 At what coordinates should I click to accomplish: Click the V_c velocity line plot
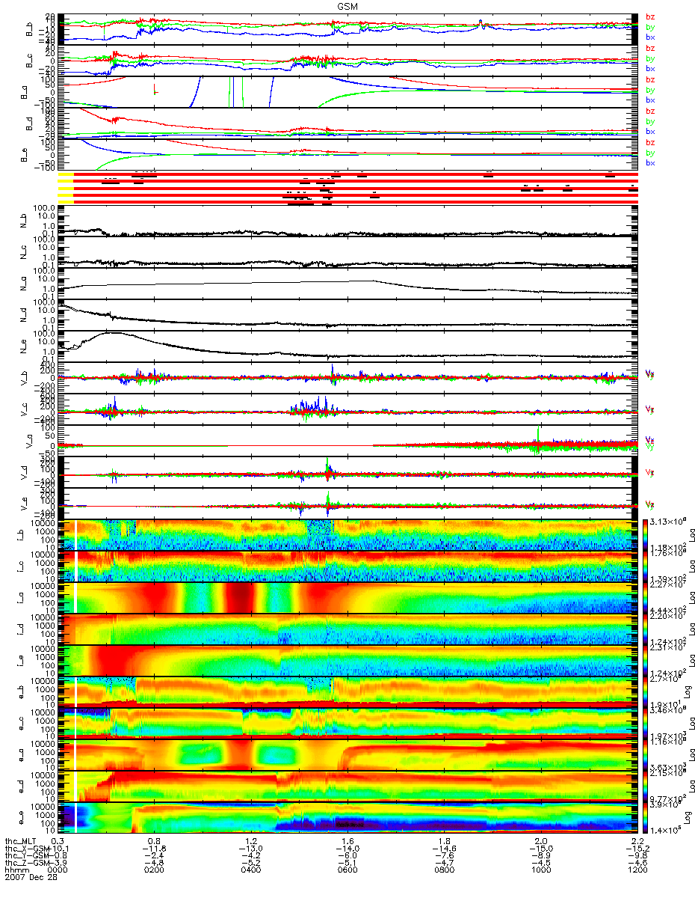[348, 410]
